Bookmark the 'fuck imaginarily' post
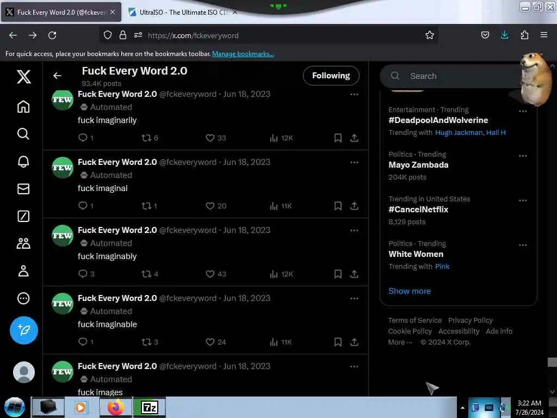The height and width of the screenshot is (418, 557). pos(338,138)
